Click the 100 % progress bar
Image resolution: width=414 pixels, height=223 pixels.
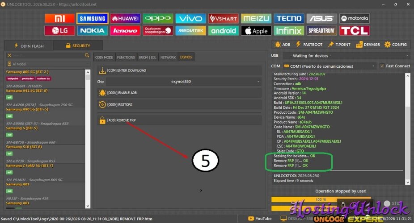tap(321, 199)
